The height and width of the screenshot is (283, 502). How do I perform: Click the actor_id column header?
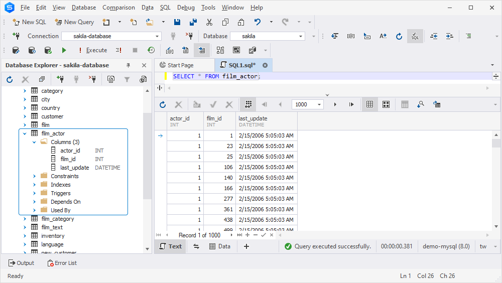185,121
